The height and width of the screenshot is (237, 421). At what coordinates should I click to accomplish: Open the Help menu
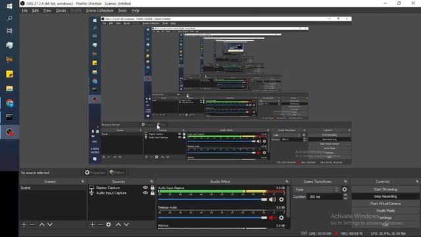[x=136, y=11]
